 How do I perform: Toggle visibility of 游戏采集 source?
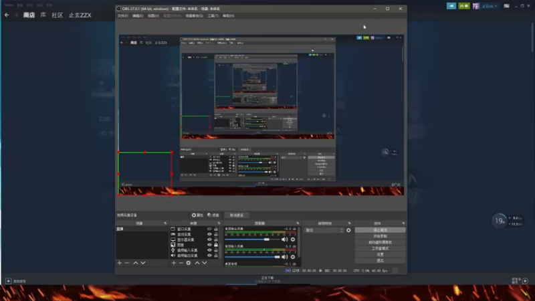pyautogui.click(x=209, y=235)
